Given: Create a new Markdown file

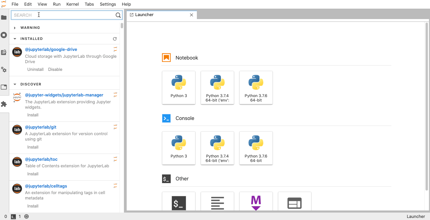Looking at the screenshot, I should click(256, 202).
